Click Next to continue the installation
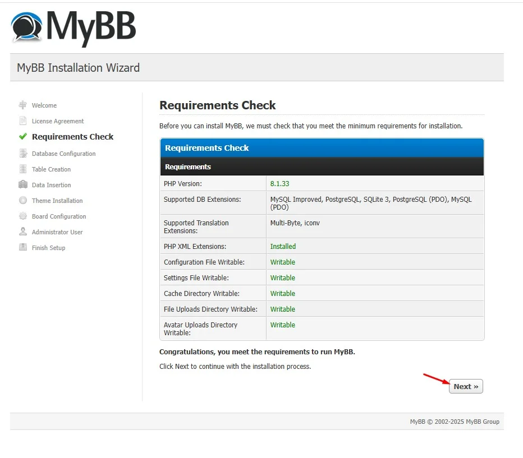 pos(466,386)
